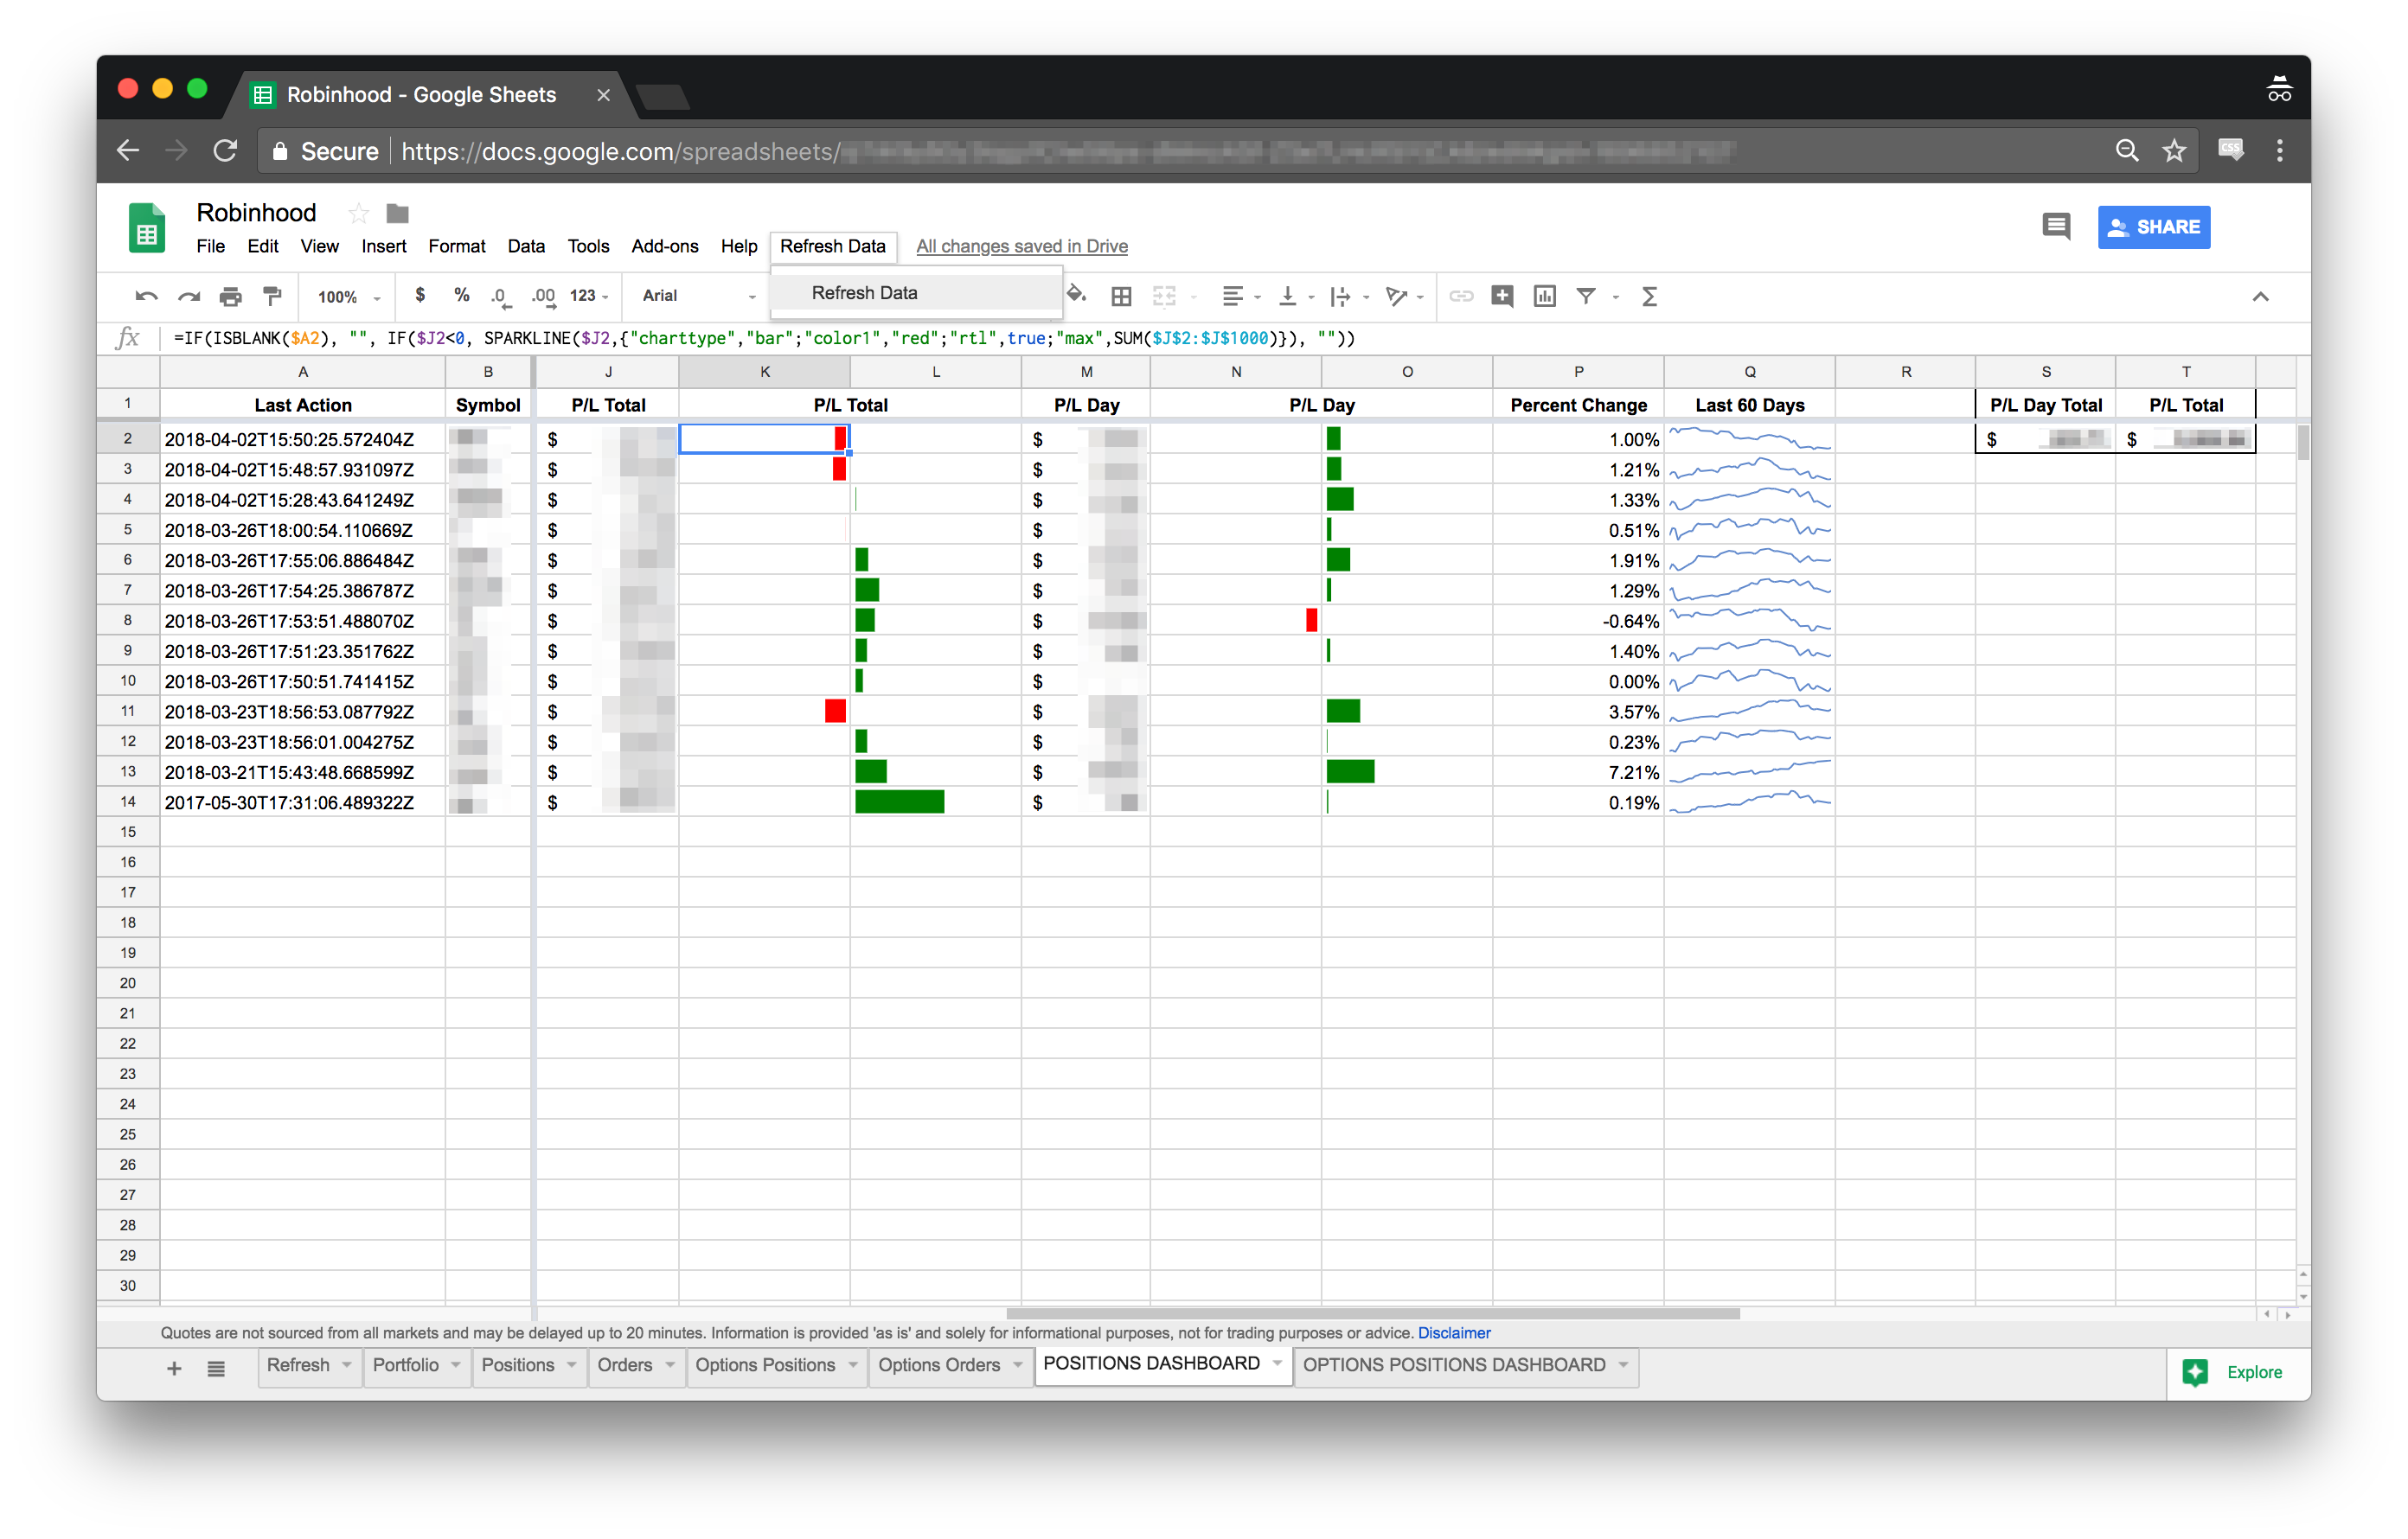Open the Format menu
The height and width of the screenshot is (1539, 2408).
456,246
